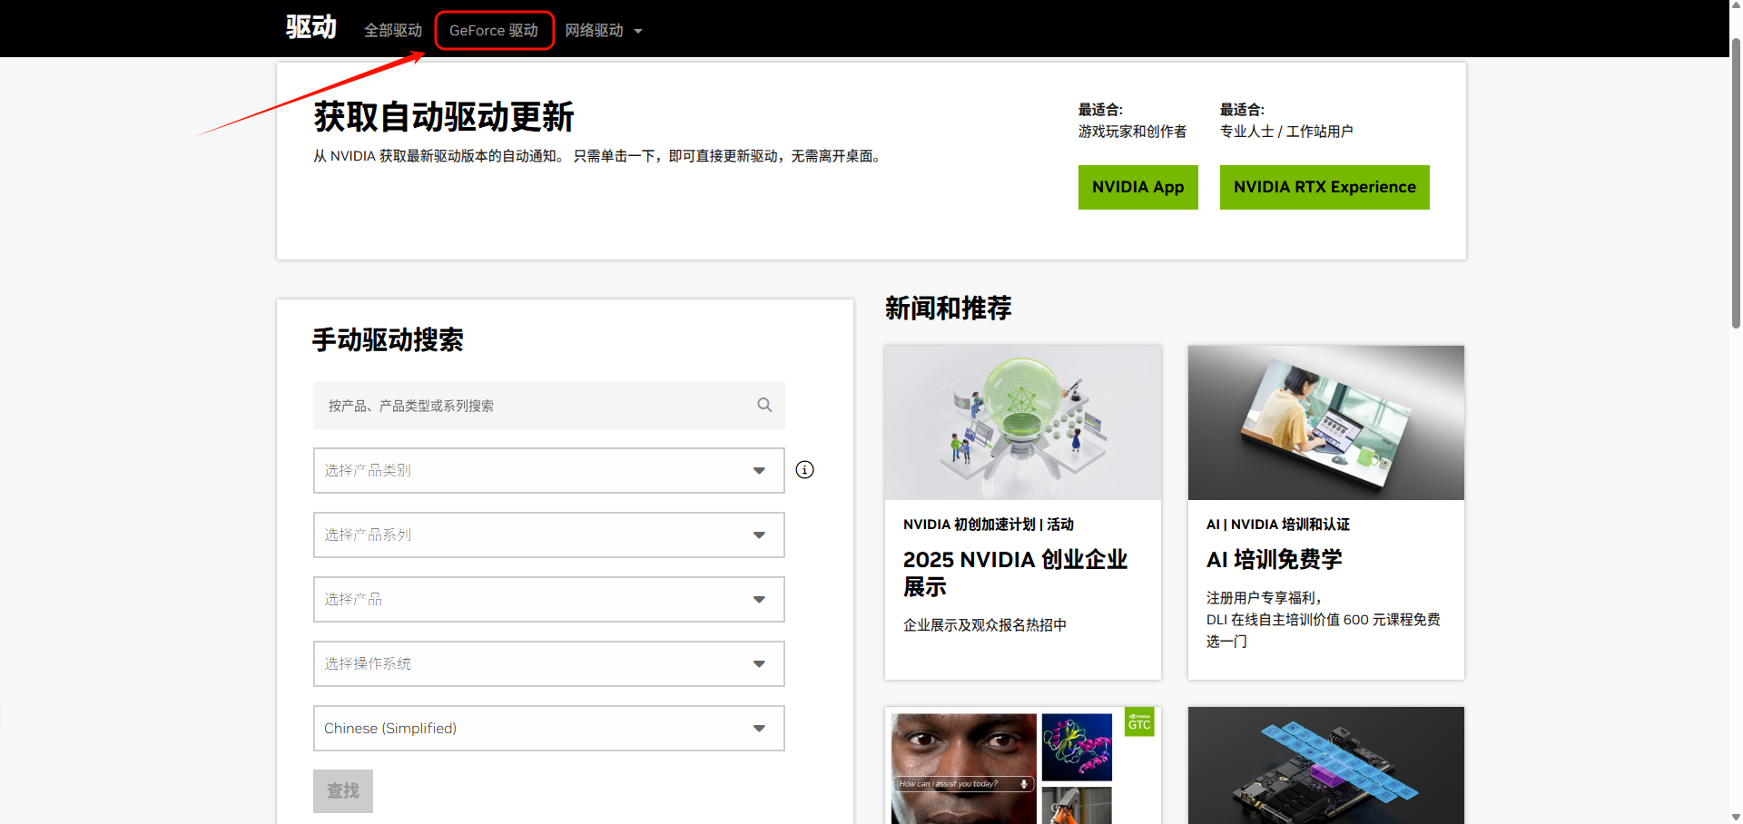This screenshot has width=1743, height=824.
Task: Open the AI 培训免费学 headline
Action: tap(1275, 559)
